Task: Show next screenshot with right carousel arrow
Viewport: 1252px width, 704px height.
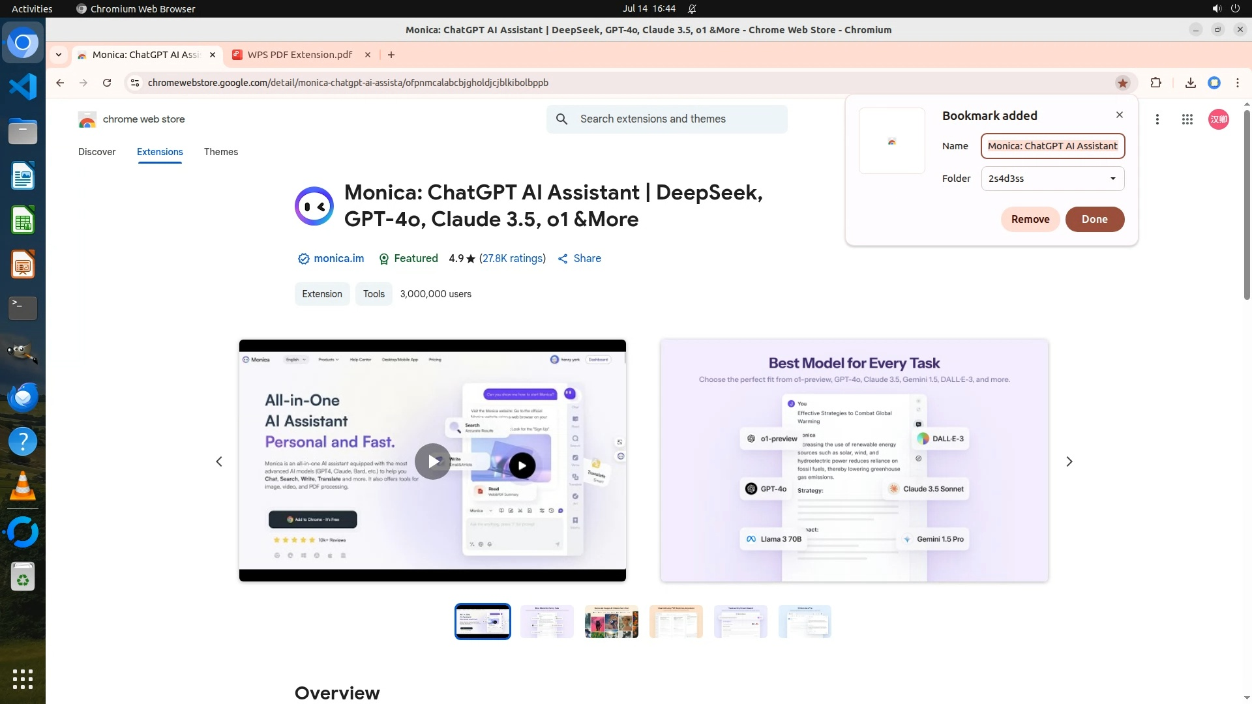Action: [x=1069, y=462]
